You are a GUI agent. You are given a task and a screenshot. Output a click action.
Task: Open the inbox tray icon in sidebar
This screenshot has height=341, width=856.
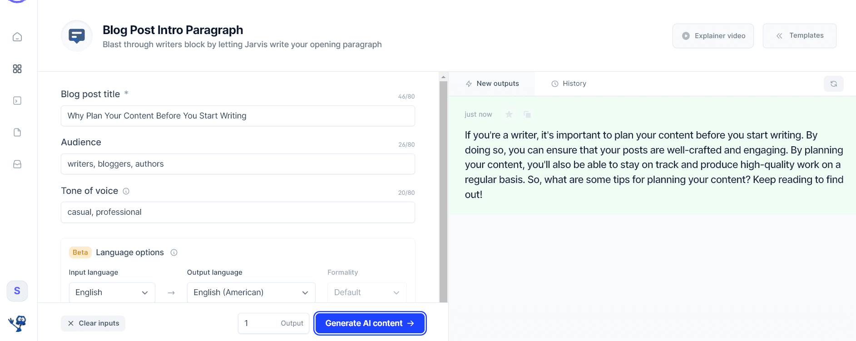click(17, 164)
